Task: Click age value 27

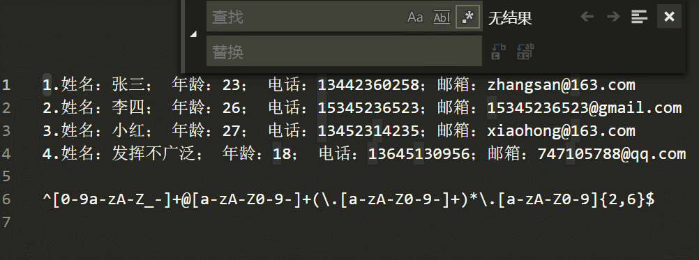Action: (232, 131)
